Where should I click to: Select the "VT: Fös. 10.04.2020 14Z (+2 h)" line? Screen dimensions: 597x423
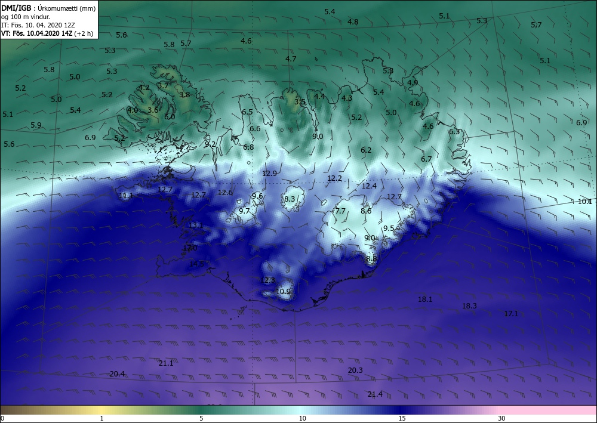[x=47, y=33]
